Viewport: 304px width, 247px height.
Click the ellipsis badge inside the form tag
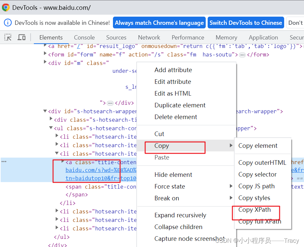[x=242, y=55]
